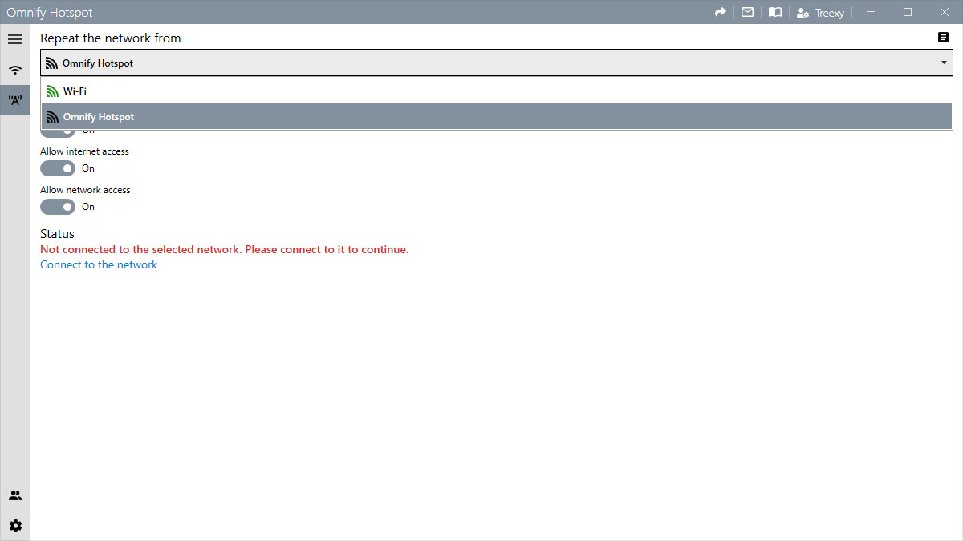Open the Treexy account menu
963x541 pixels.
[x=820, y=12]
